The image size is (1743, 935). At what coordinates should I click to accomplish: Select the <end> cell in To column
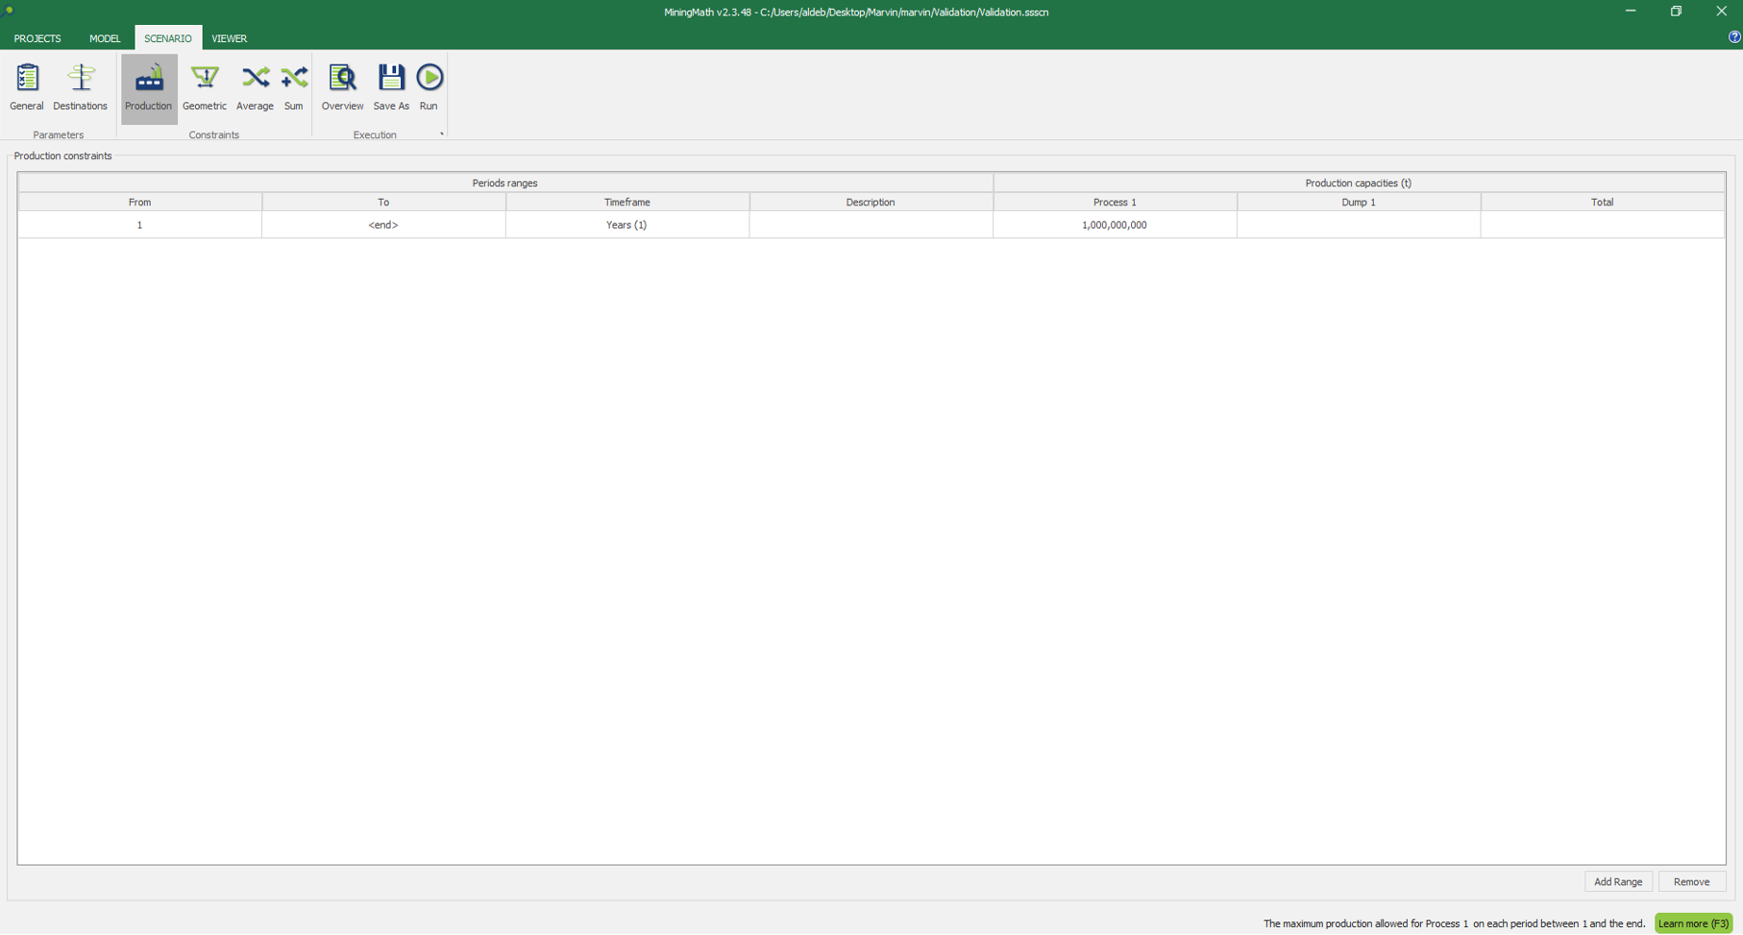(383, 225)
